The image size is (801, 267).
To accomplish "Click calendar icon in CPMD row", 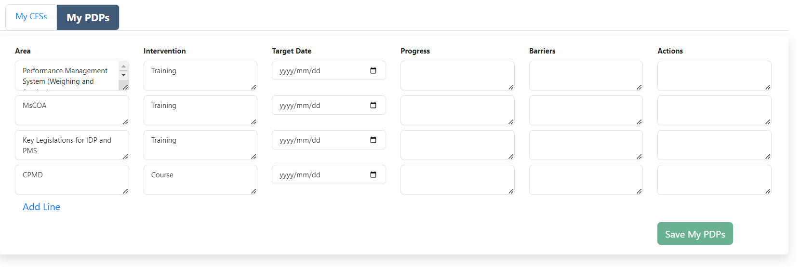I will [373, 175].
